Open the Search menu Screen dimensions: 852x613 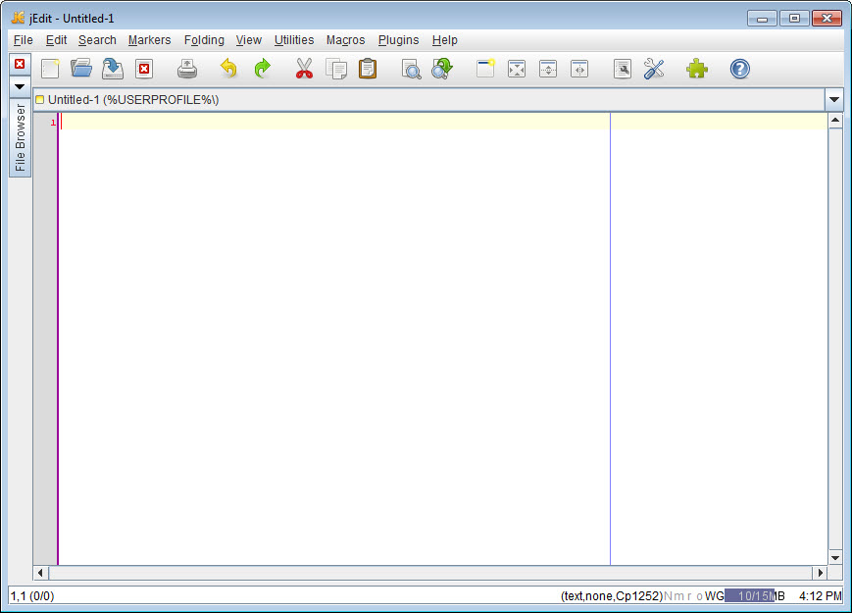97,40
